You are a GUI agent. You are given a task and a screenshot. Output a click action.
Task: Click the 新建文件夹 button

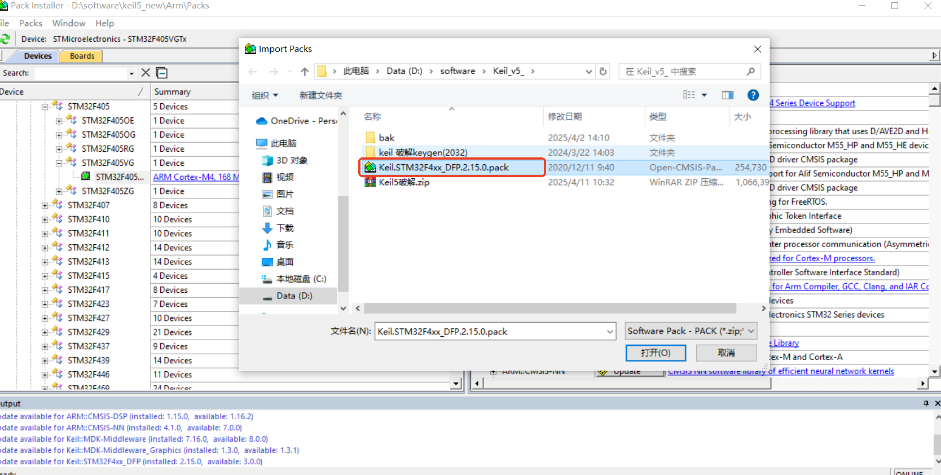[321, 95]
